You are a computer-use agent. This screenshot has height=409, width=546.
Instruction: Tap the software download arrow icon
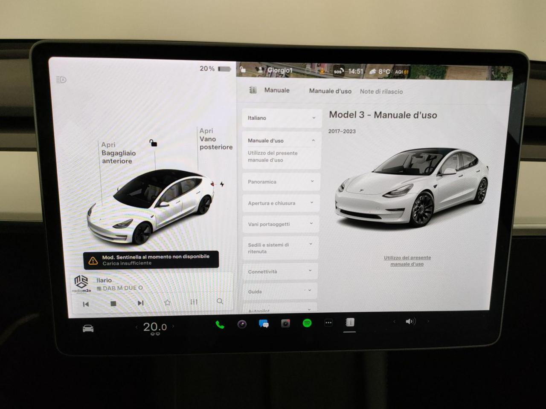click(x=322, y=71)
